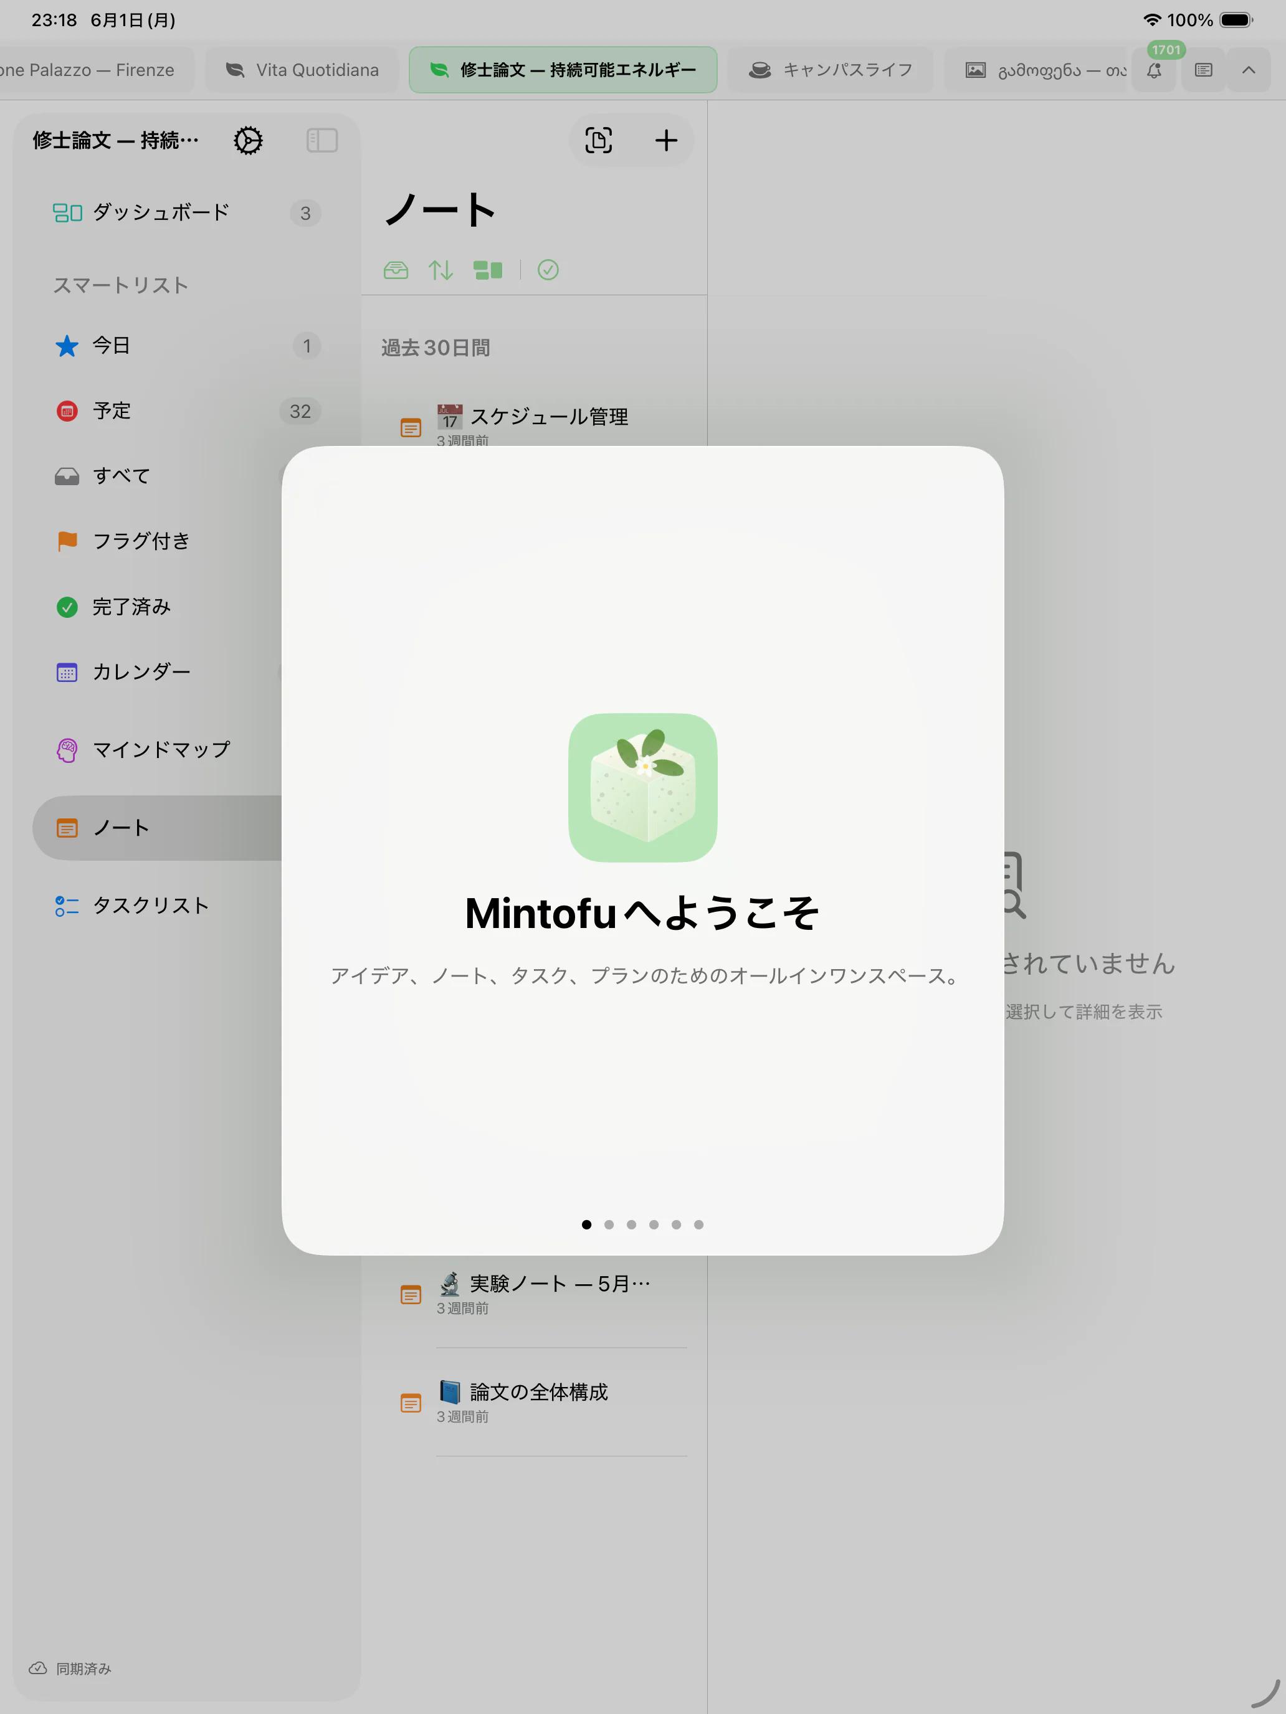The width and height of the screenshot is (1286, 1714).
Task: Click the Wi-Fi icon in status bar
Action: pos(1152,20)
